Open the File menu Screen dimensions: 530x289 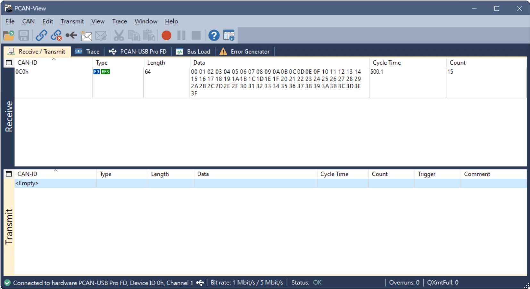click(10, 21)
